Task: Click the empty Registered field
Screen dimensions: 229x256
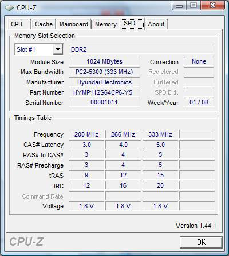Action: point(199,72)
